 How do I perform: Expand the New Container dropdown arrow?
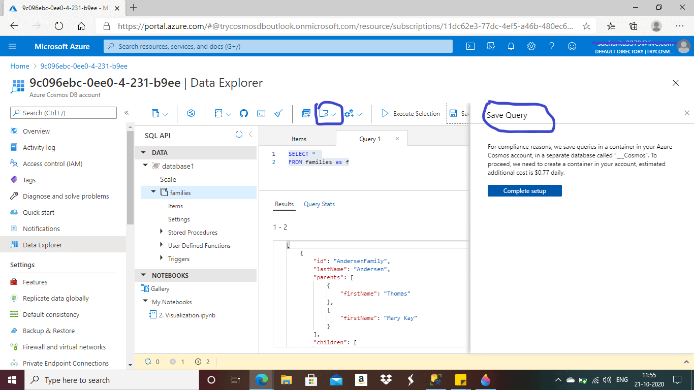[x=165, y=115]
